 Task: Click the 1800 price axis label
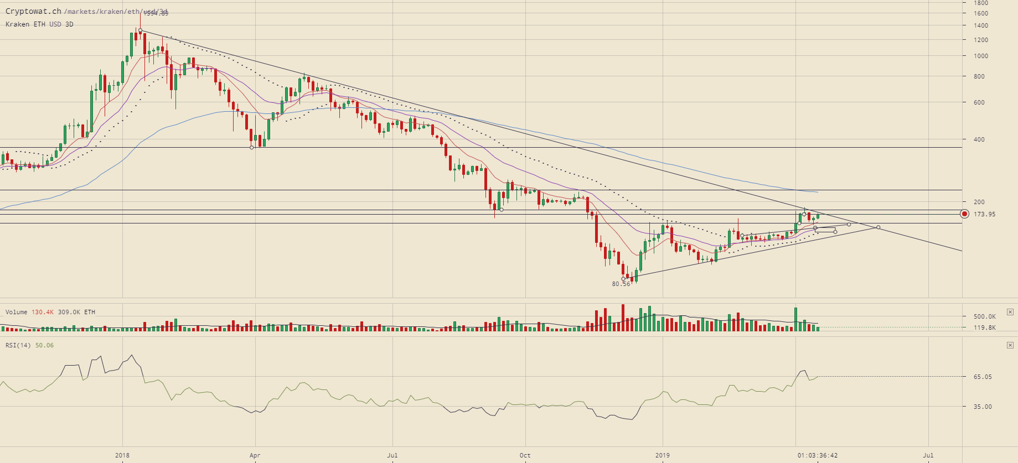pyautogui.click(x=981, y=3)
